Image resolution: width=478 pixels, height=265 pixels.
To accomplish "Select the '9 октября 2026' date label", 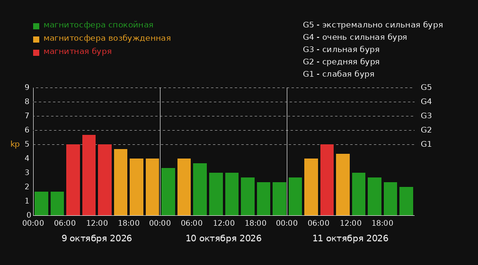I will 97,238.
